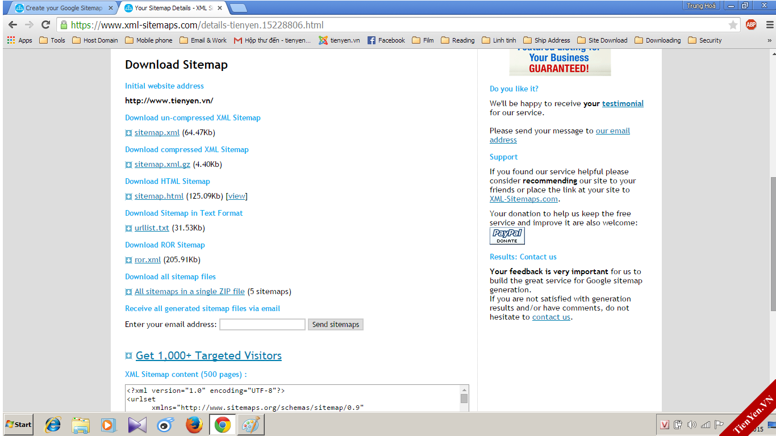Open the tienyen.vn bookmark
776x436 pixels.
click(339, 40)
